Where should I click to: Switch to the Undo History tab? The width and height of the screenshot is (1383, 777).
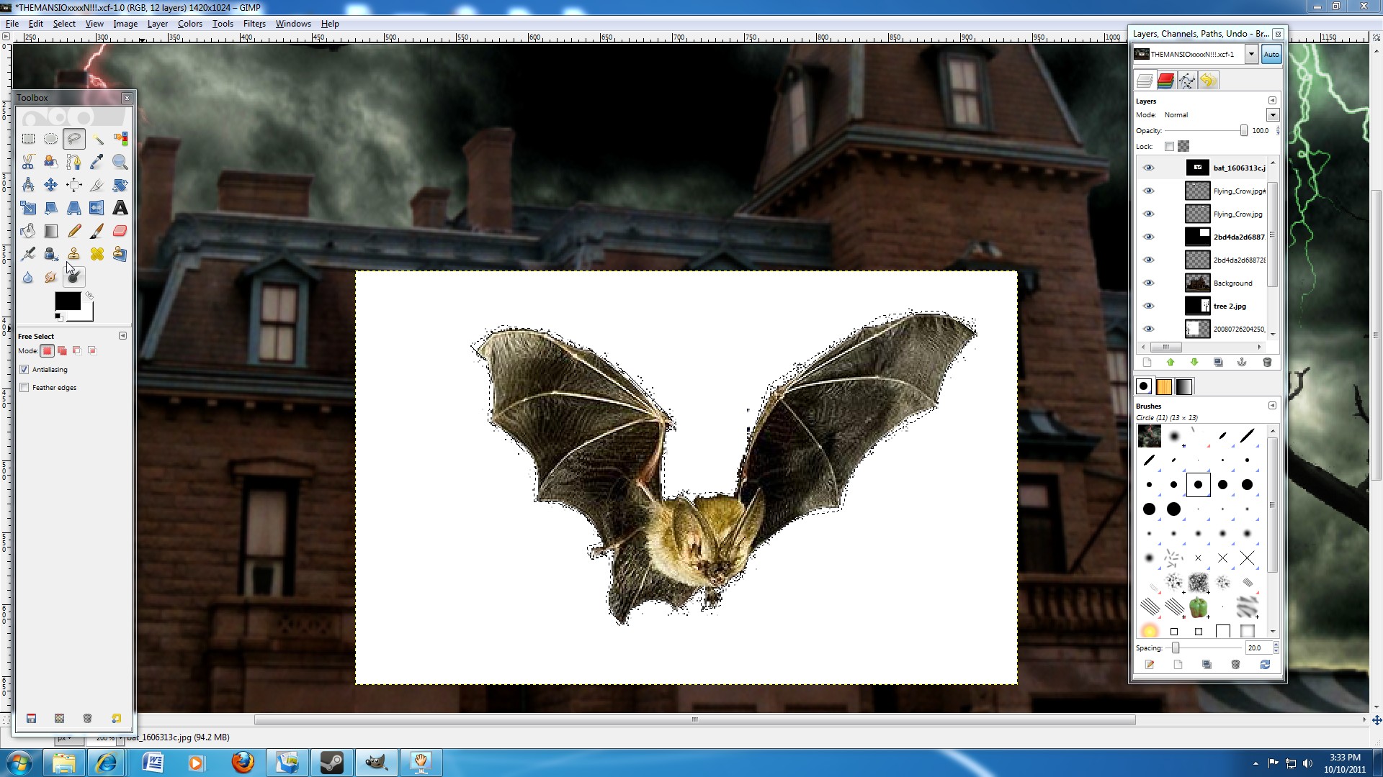pos(1208,81)
